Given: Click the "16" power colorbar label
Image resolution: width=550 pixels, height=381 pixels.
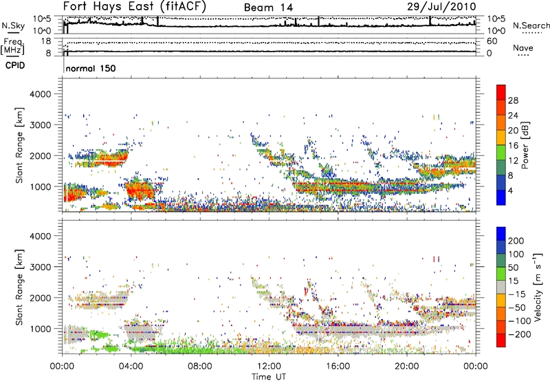Looking at the screenshot, I should [513, 146].
